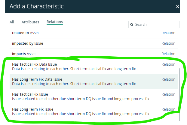Switch to the All tab
The width and height of the screenshot is (187, 125).
(12, 22)
